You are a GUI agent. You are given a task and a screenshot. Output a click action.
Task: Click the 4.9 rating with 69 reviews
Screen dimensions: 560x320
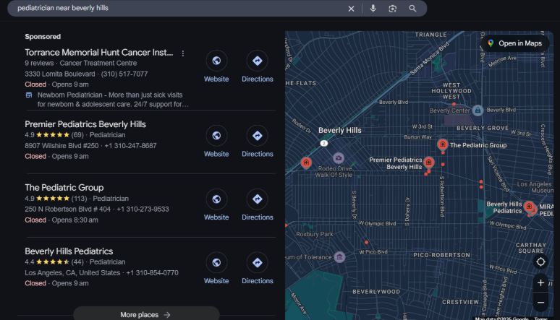[x=54, y=135]
